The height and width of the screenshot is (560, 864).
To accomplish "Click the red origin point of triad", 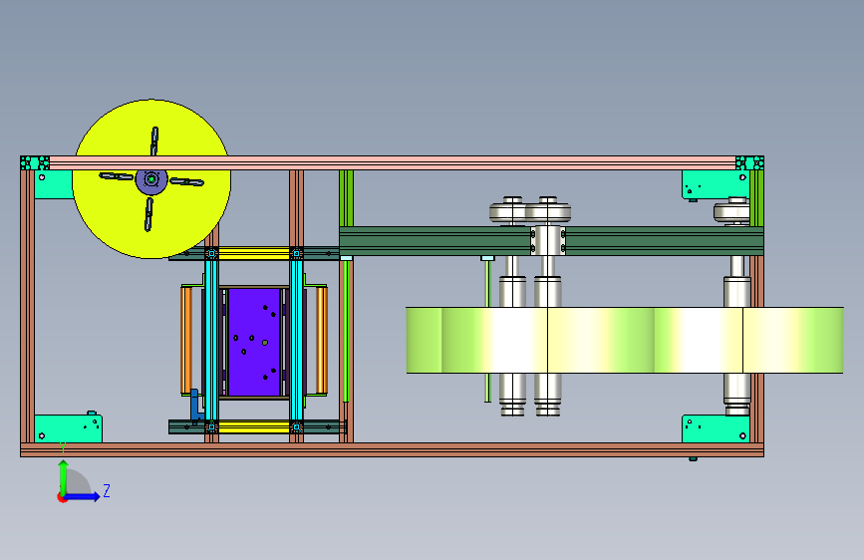I will tap(61, 497).
